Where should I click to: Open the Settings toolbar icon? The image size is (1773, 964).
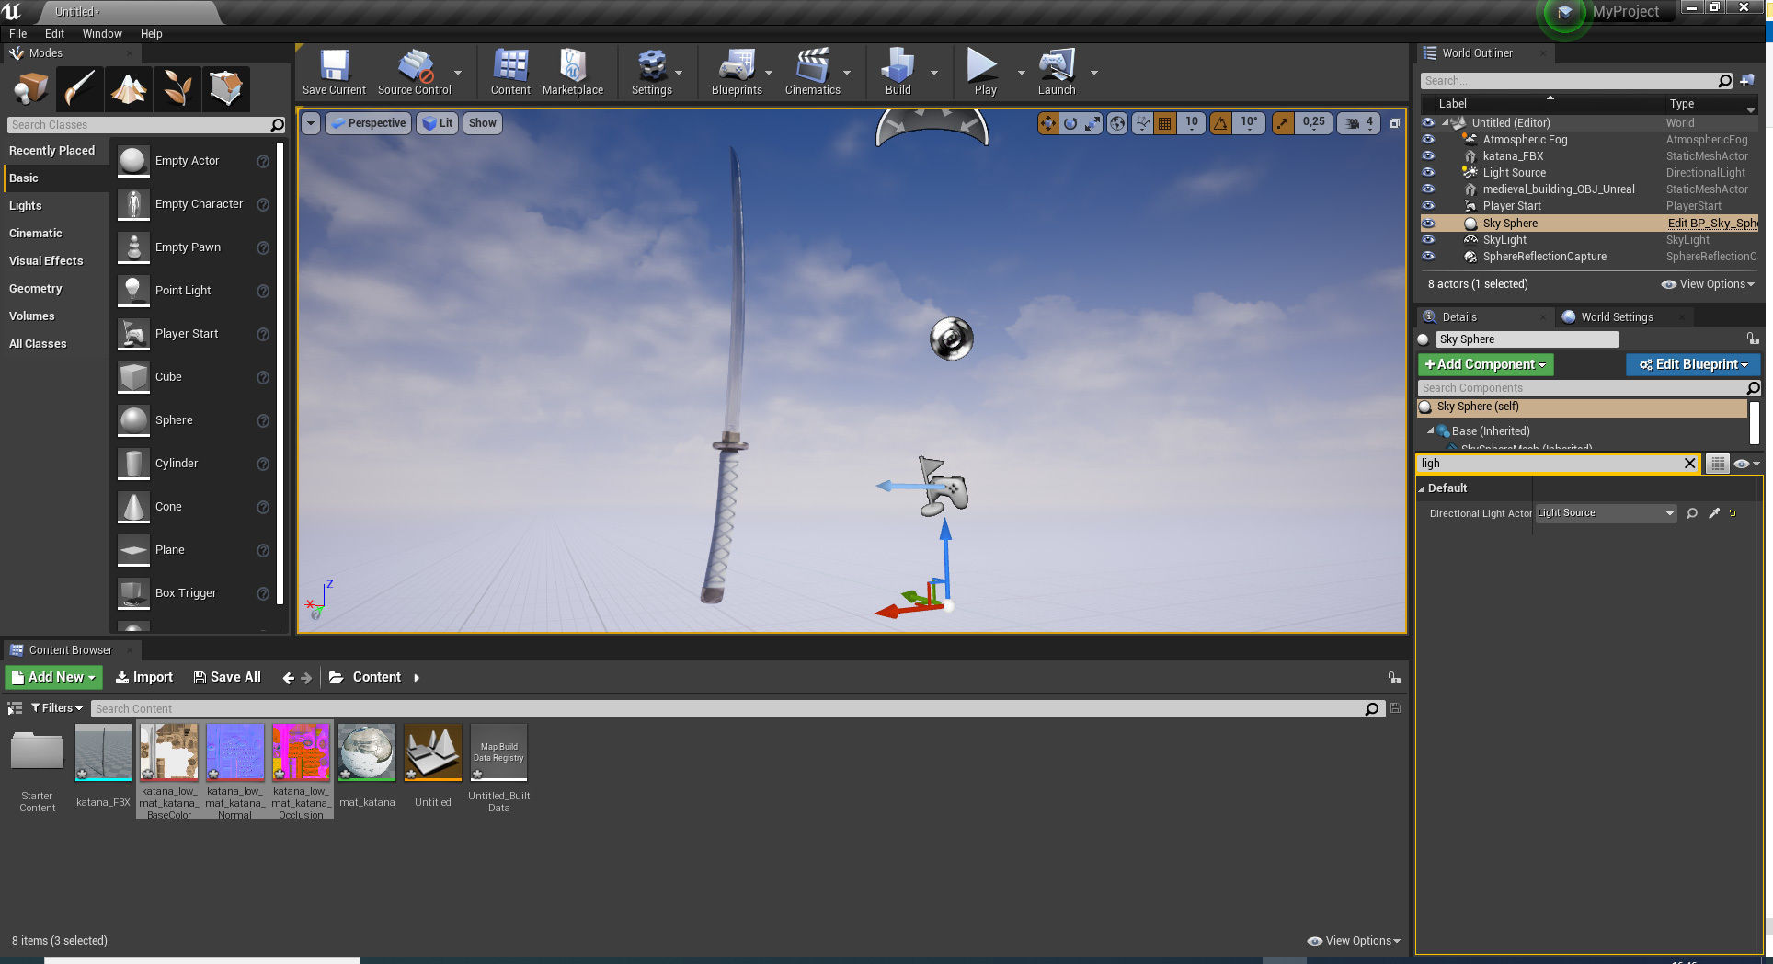click(x=652, y=72)
